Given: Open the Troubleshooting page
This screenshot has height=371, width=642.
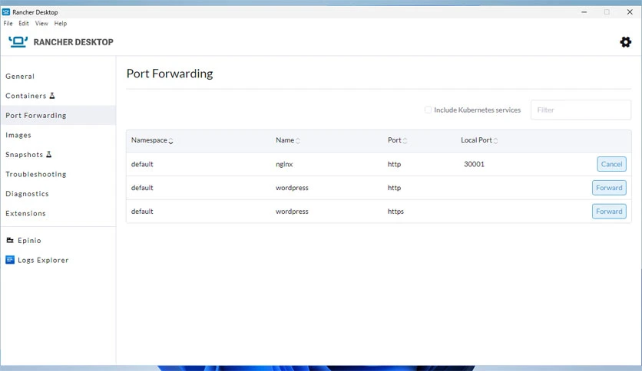Looking at the screenshot, I should [58, 174].
